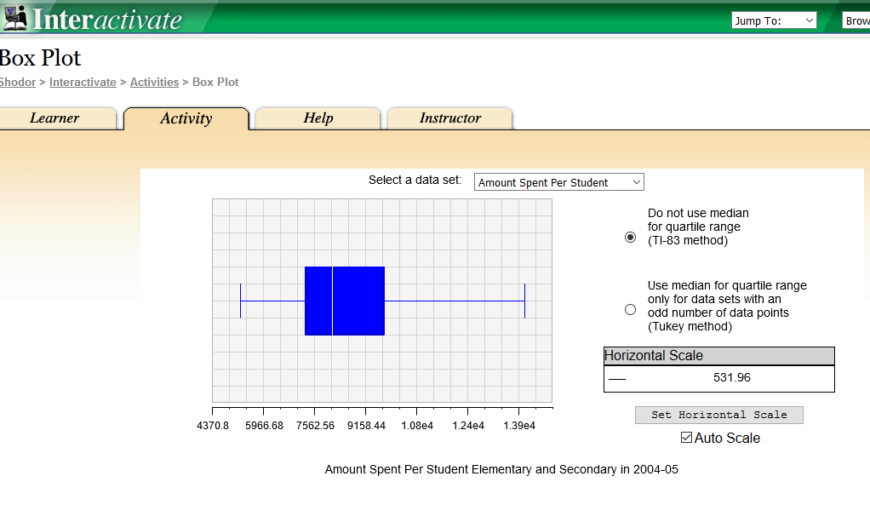
Task: Select the Tukey method radio button
Action: tap(630, 309)
